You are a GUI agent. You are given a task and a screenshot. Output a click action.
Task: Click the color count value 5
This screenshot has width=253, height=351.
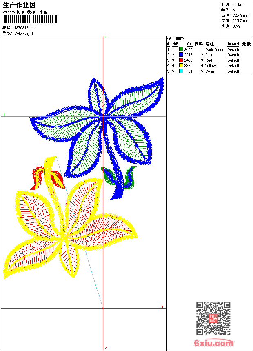tap(234, 10)
